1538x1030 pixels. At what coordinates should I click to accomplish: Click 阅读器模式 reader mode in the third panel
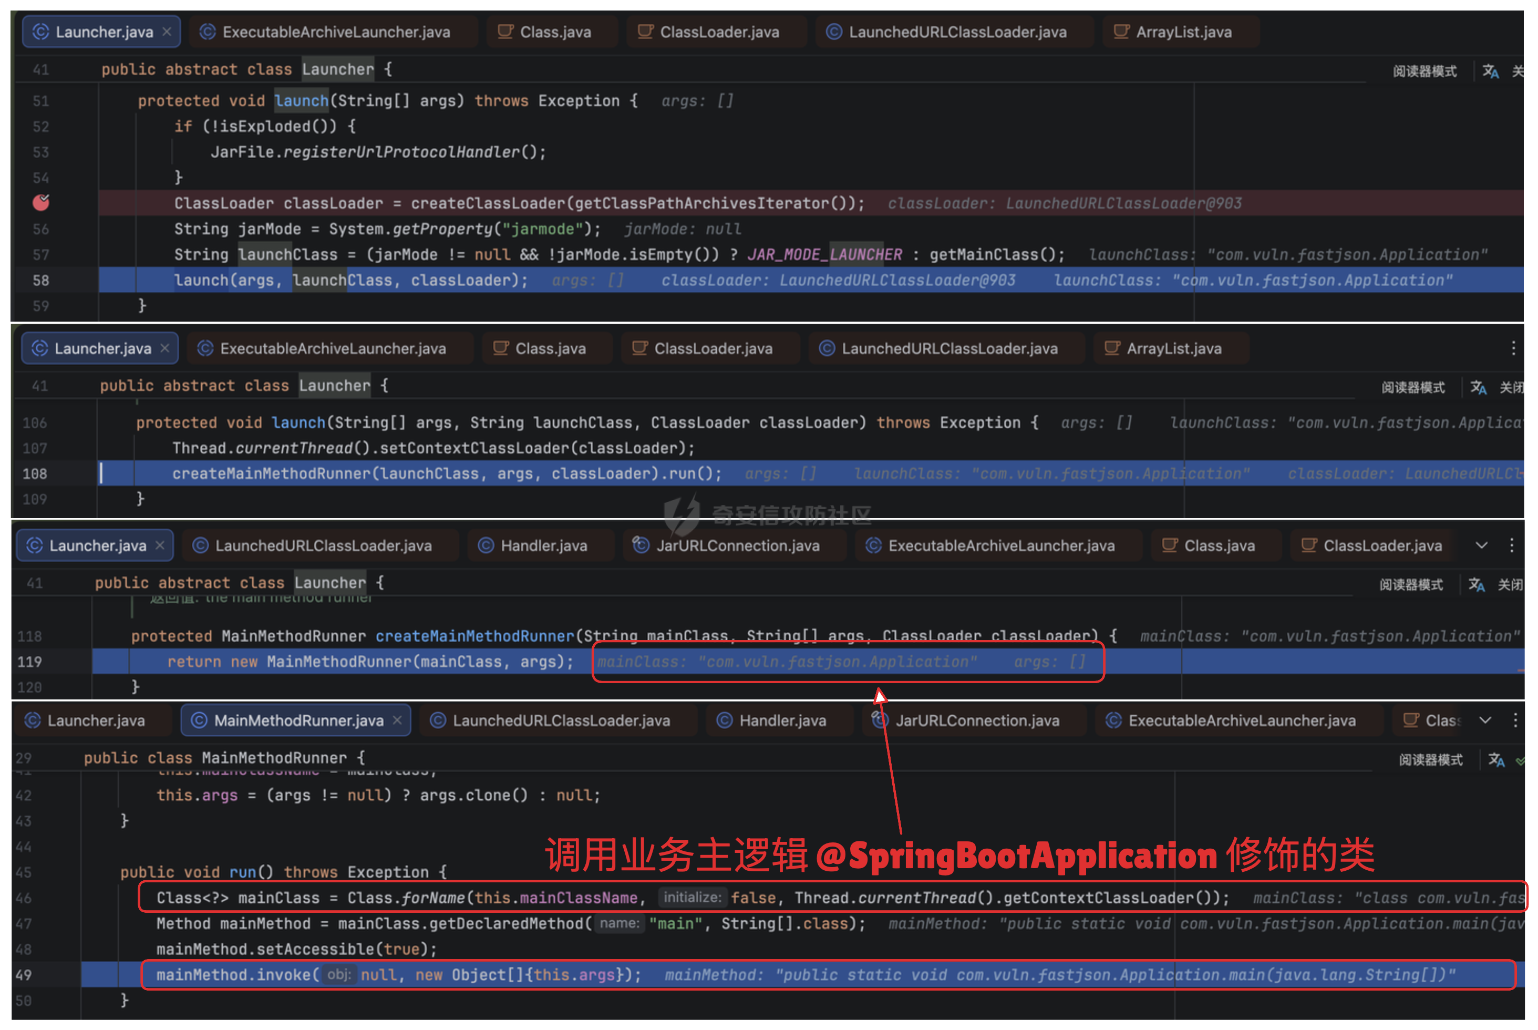point(1411,584)
